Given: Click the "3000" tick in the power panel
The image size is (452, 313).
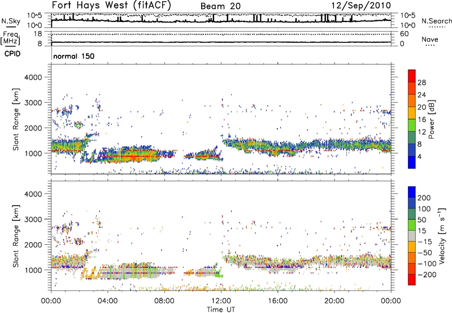Looking at the screenshot, I should [x=33, y=103].
